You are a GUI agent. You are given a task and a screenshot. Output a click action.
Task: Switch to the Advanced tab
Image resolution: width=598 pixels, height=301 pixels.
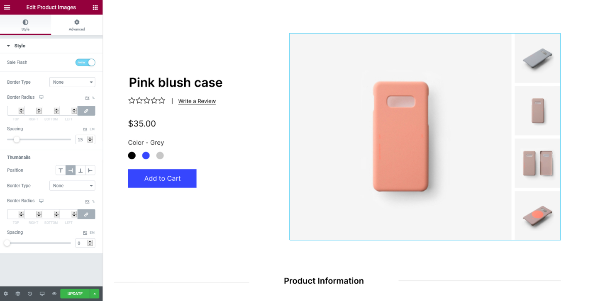77,25
